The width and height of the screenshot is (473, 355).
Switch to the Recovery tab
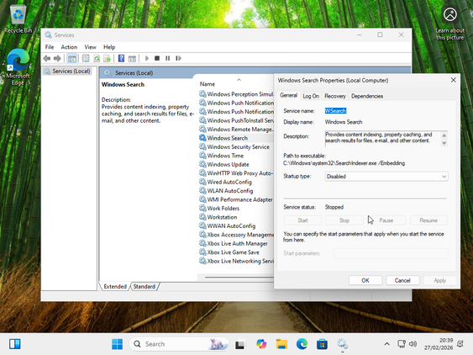click(335, 96)
